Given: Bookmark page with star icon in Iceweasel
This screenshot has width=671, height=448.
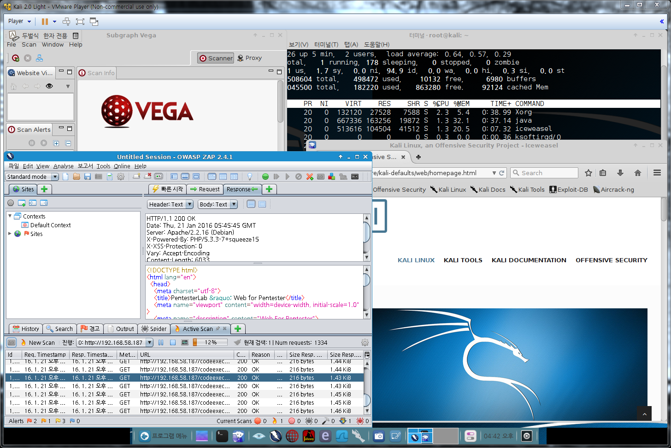Looking at the screenshot, I should tap(589, 173).
